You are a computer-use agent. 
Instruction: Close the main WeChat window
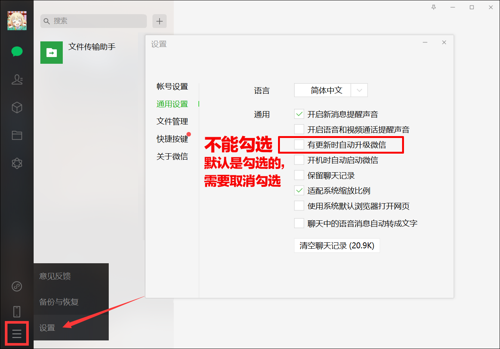491,7
